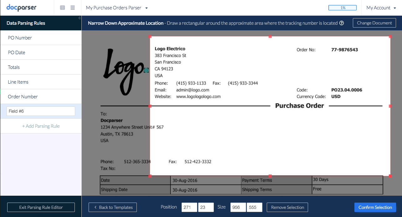Click the Purchase Order heading
The image size is (402, 217).
coord(300,106)
